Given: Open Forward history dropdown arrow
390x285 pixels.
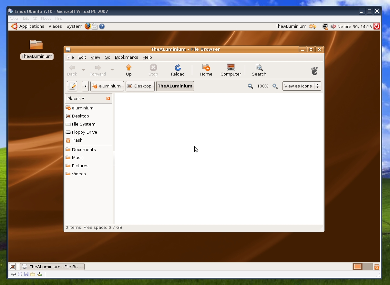Looking at the screenshot, I should pos(112,70).
